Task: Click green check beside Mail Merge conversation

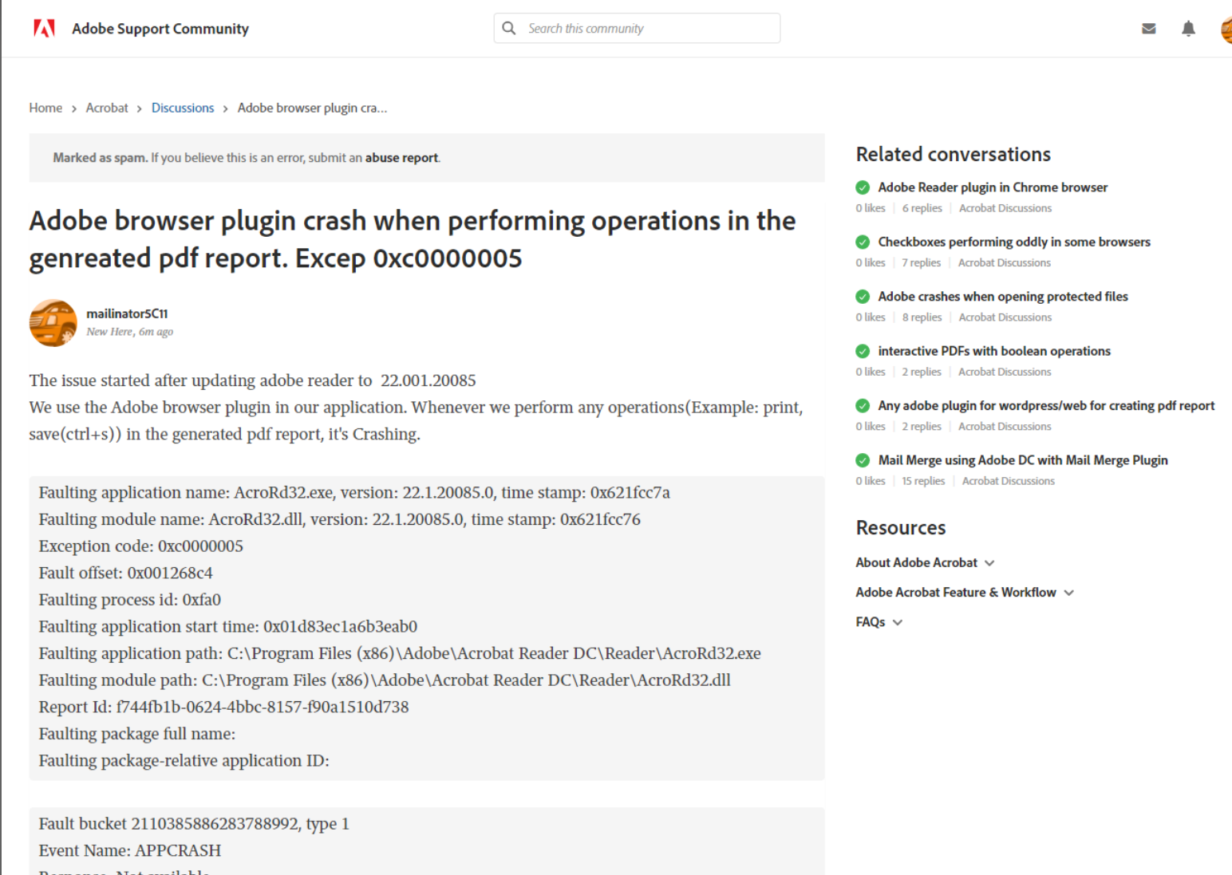Action: click(x=863, y=460)
